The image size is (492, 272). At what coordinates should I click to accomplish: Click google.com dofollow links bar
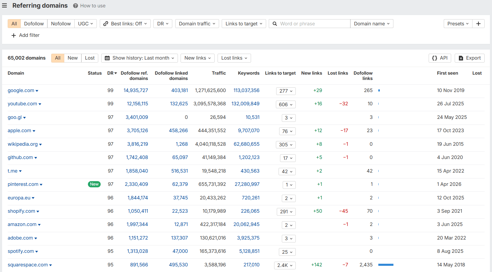click(379, 91)
